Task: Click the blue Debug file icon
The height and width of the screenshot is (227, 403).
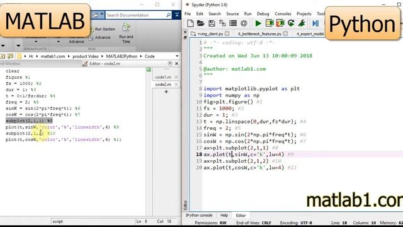Action: coord(315,23)
